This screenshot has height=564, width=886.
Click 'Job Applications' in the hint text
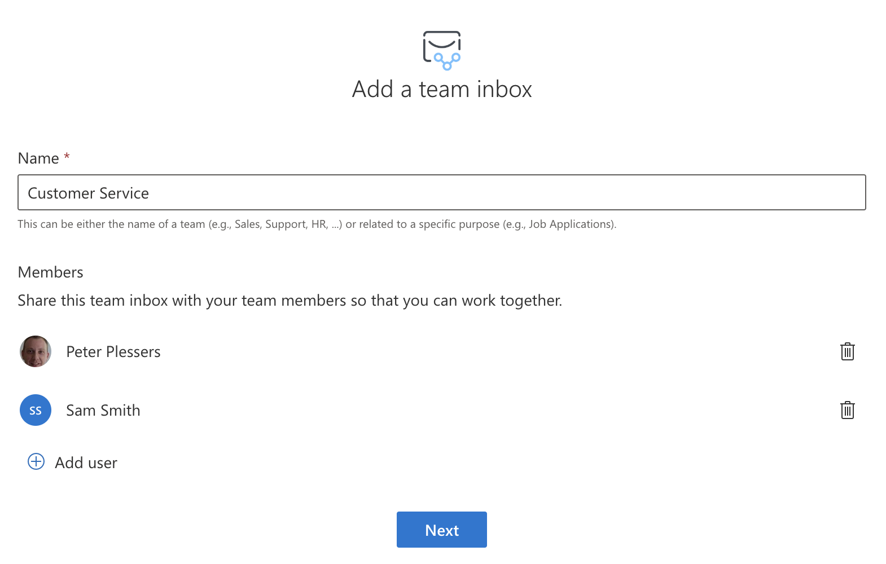coord(570,224)
